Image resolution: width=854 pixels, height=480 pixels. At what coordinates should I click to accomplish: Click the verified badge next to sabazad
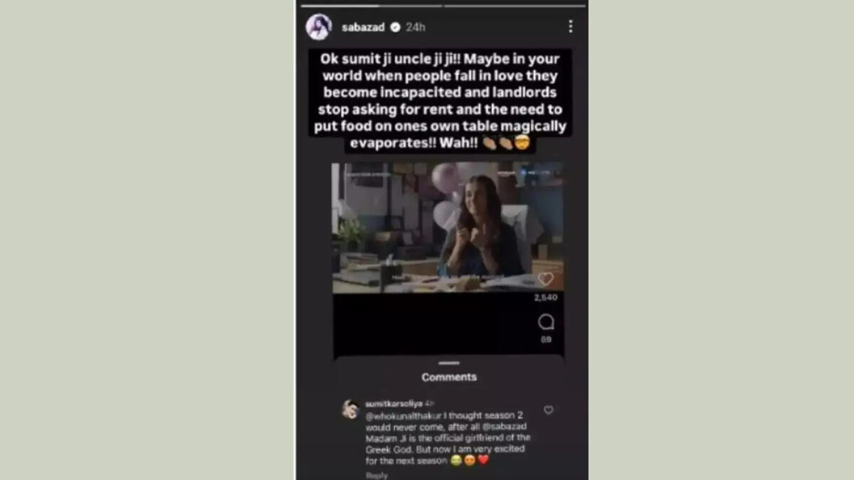[395, 27]
